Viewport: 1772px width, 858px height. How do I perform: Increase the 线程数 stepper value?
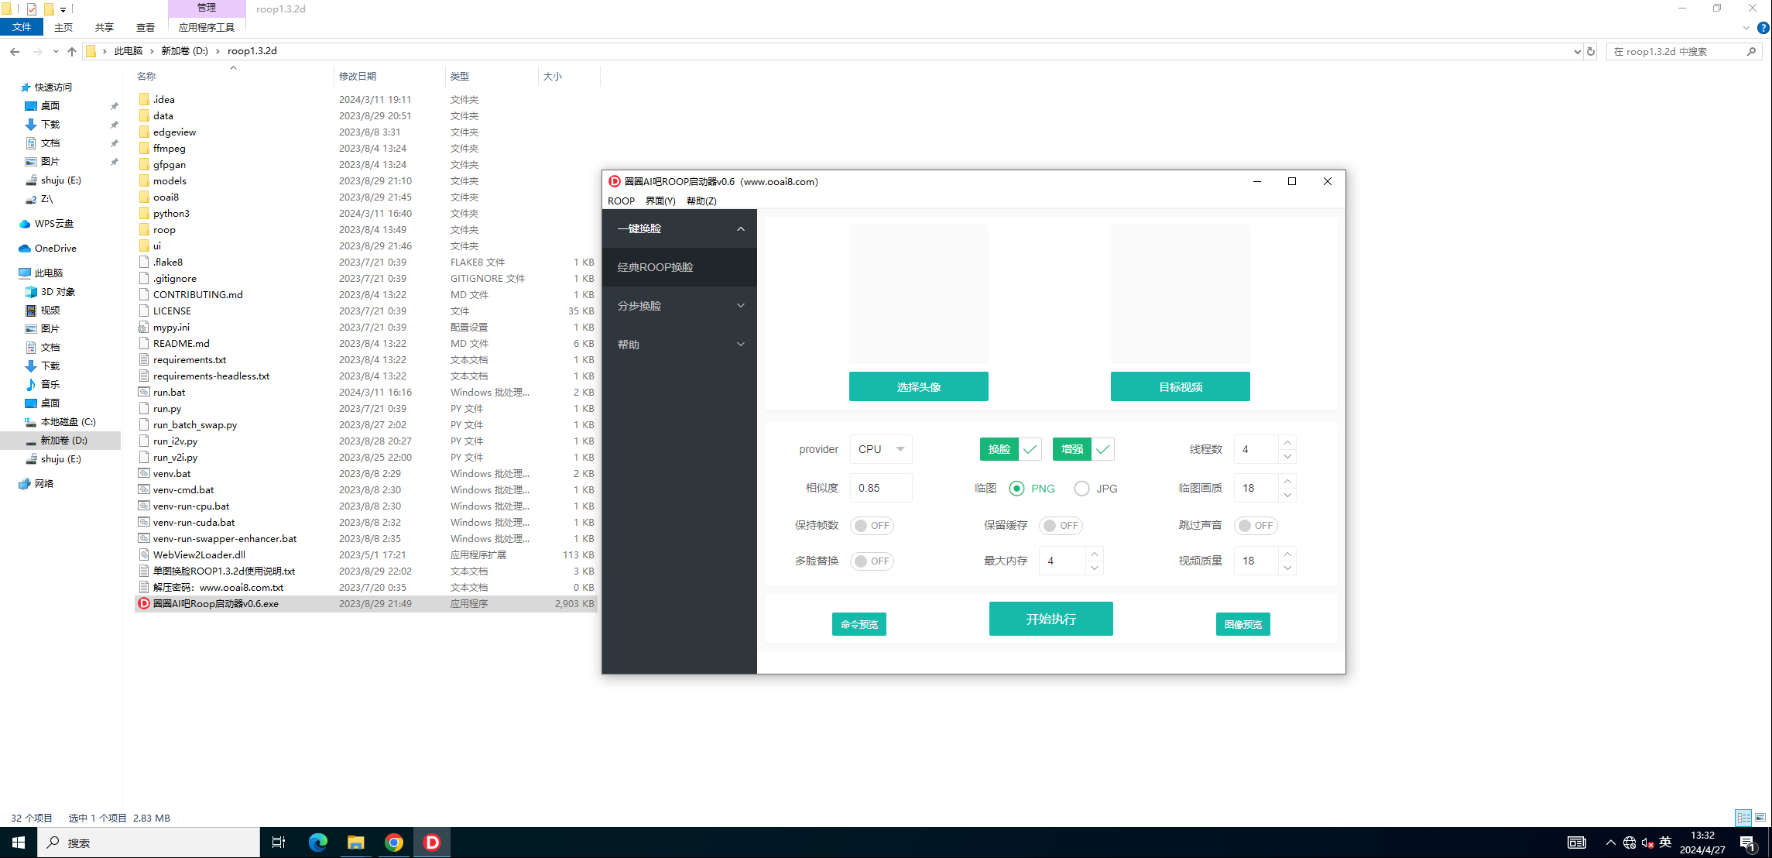pyautogui.click(x=1287, y=443)
